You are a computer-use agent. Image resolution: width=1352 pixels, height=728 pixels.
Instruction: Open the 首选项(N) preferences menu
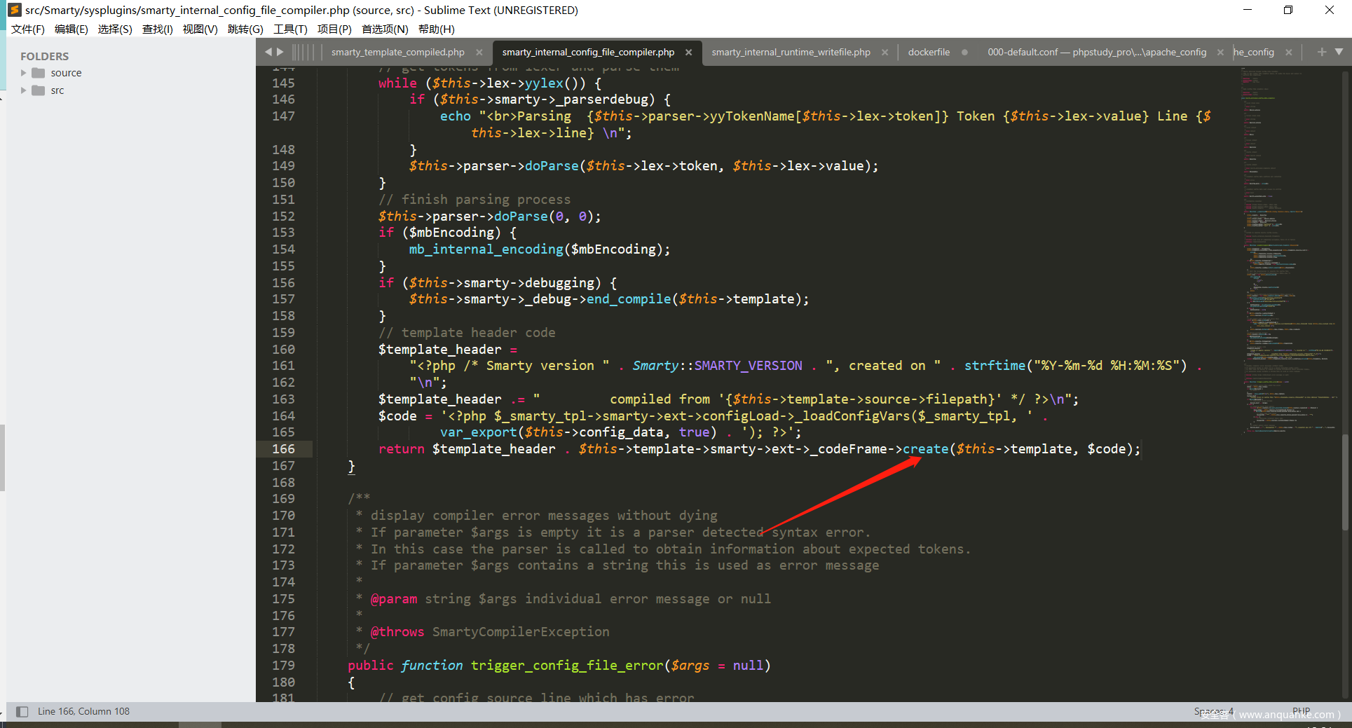pyautogui.click(x=385, y=29)
